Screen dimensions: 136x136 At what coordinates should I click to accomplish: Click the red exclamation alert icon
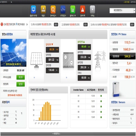tap(2, 24)
